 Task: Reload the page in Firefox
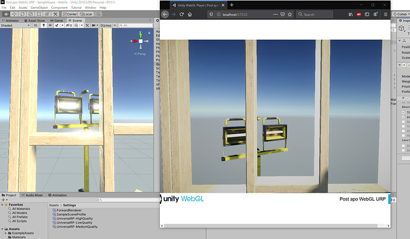coord(182,14)
